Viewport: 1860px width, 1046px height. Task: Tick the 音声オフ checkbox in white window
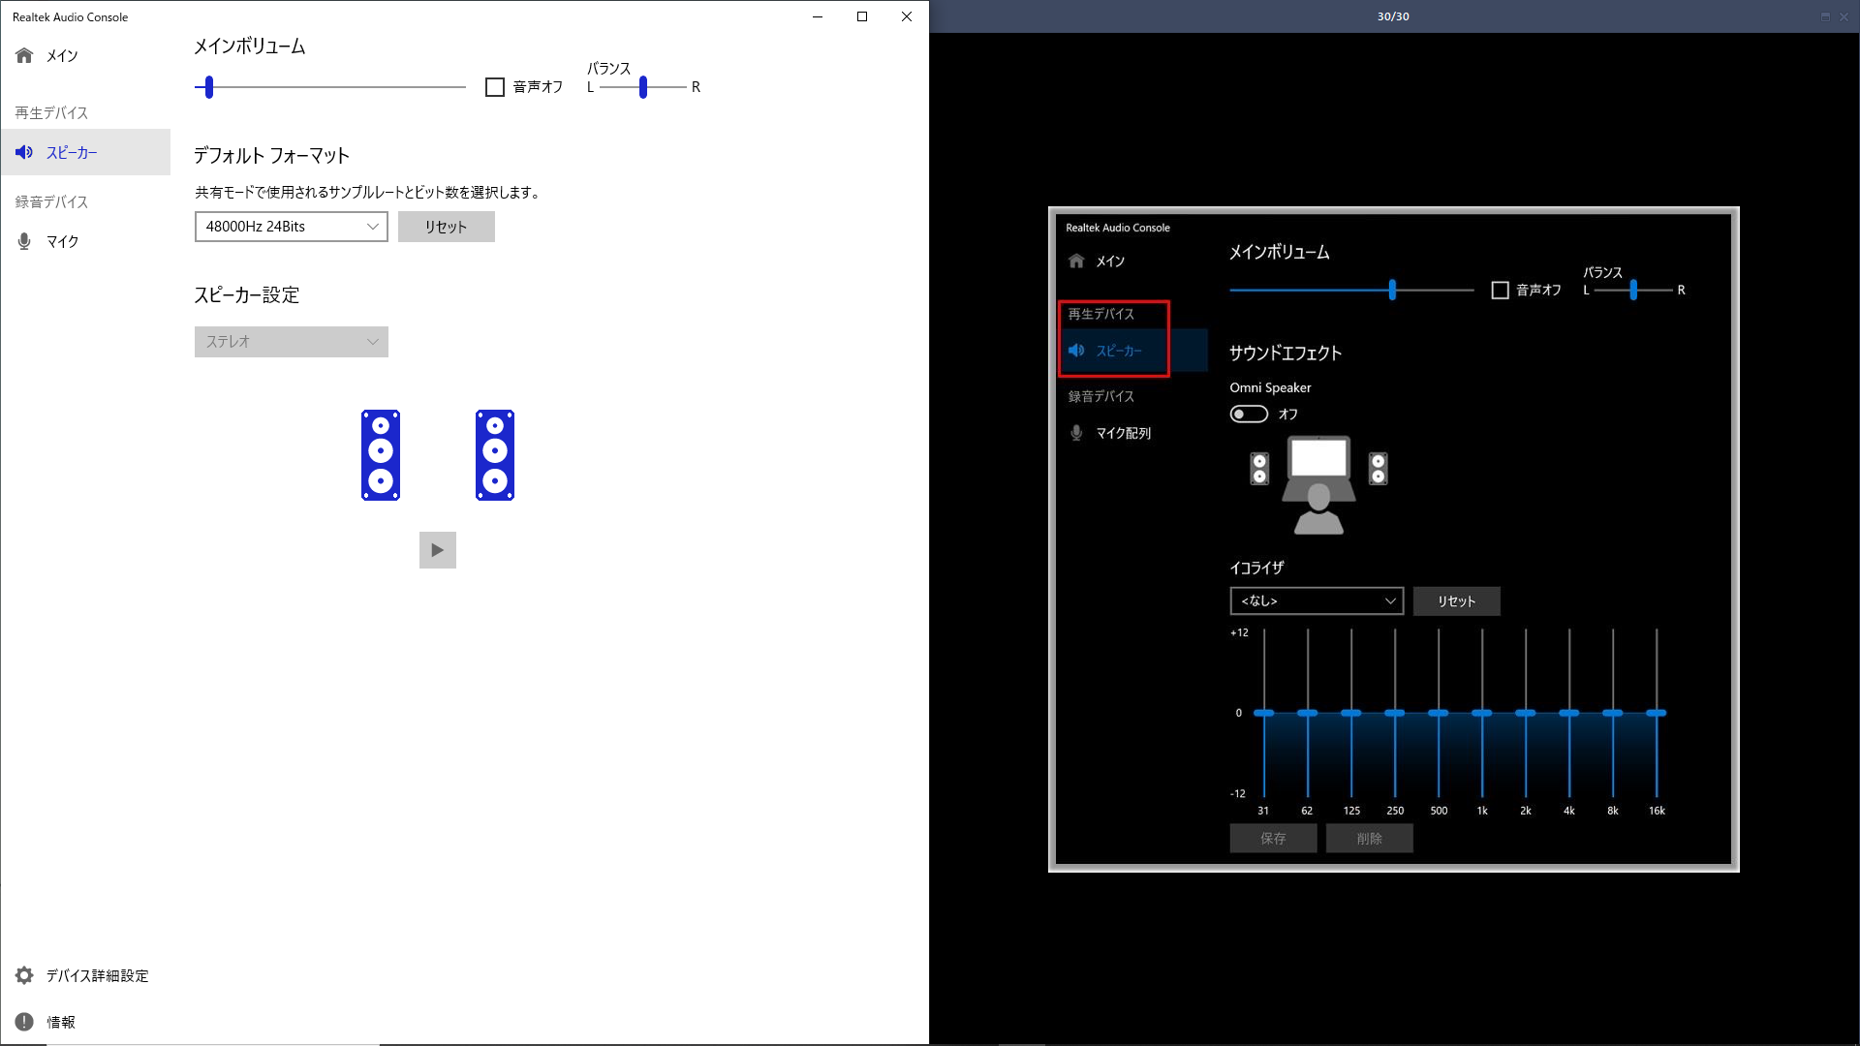pos(495,87)
